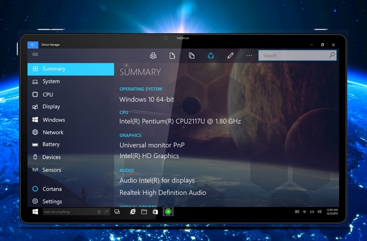
Task: Click the printer icon in toolbar
Action: pyautogui.click(x=153, y=55)
